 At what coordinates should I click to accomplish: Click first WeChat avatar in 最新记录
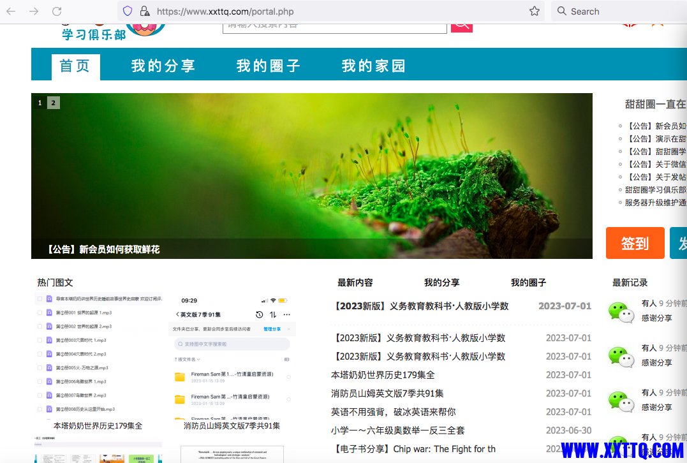[x=621, y=312]
